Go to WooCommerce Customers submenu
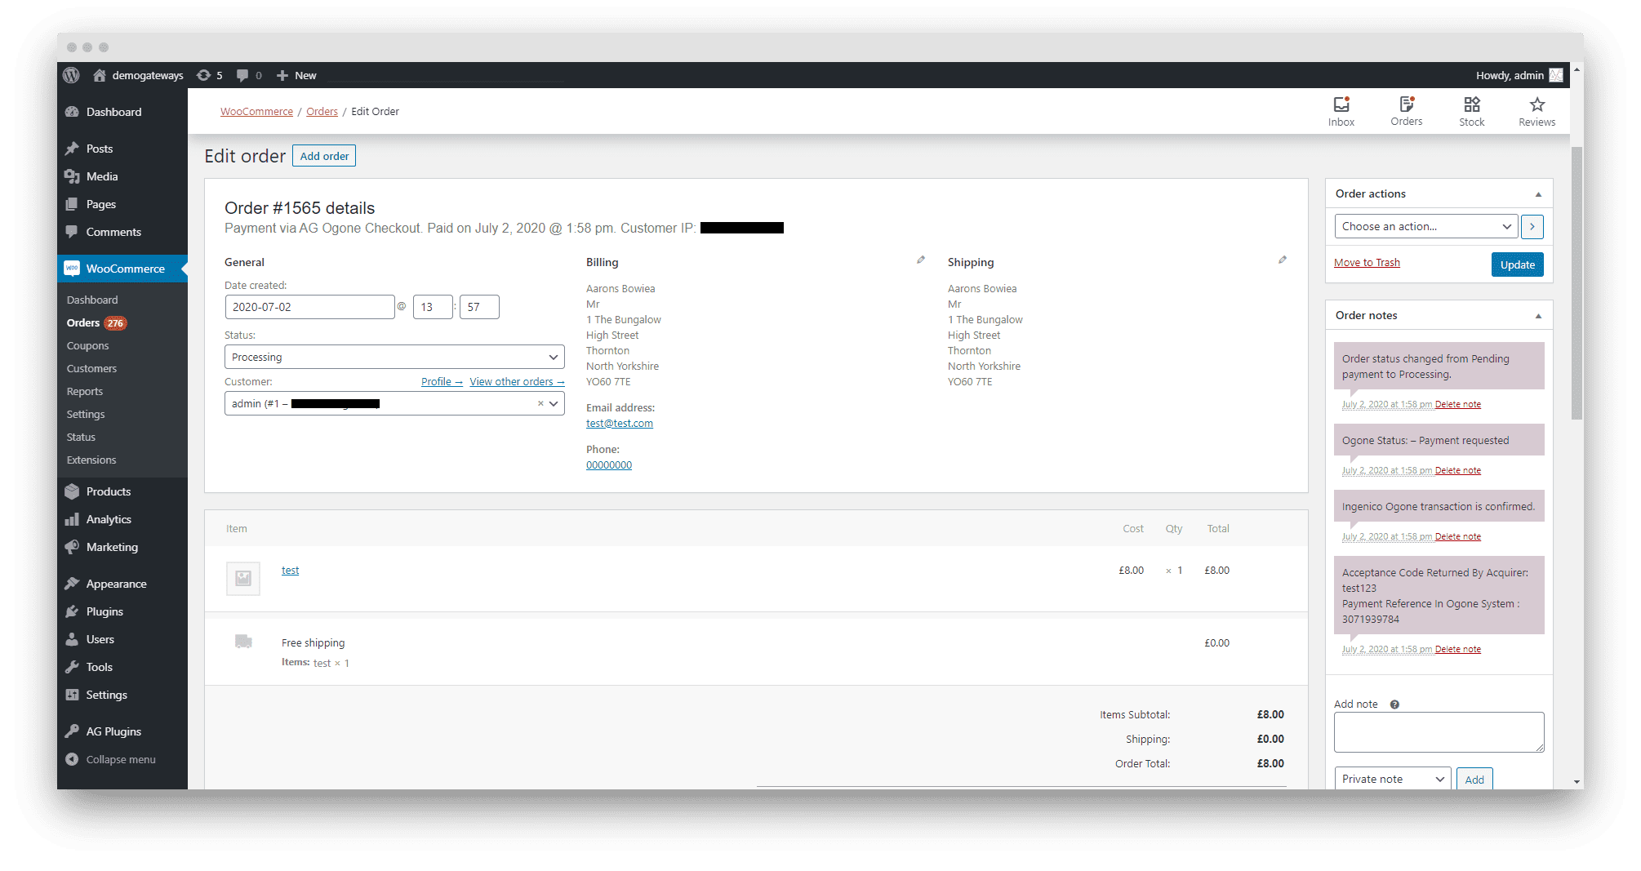Viewport: 1641px width, 871px height. click(x=91, y=368)
